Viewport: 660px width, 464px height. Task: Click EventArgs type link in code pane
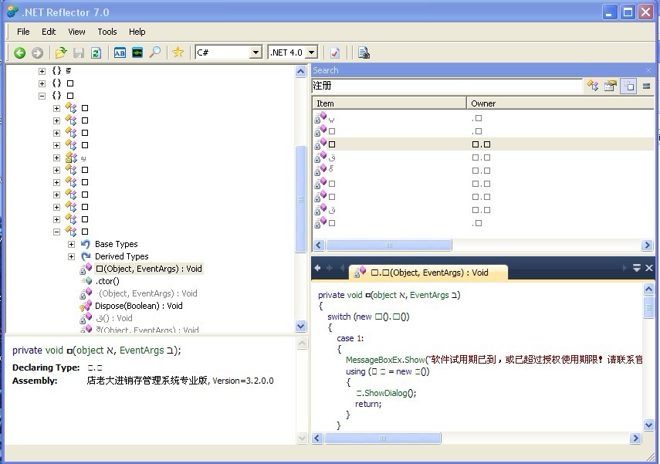(x=429, y=295)
